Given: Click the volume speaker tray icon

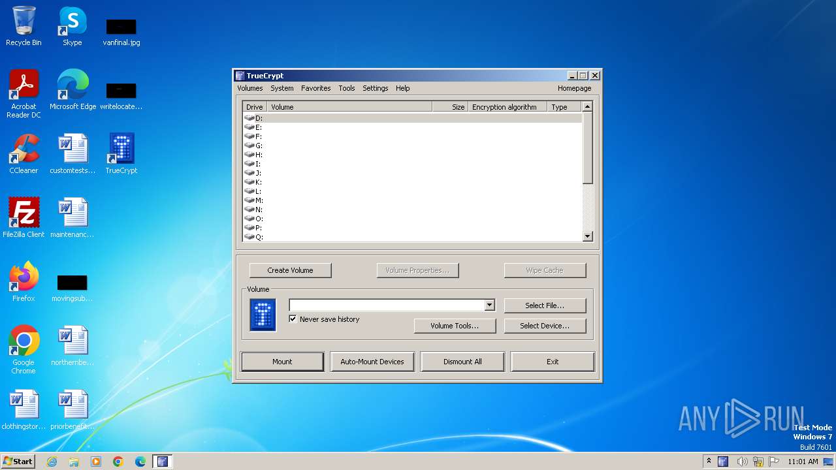Looking at the screenshot, I should click(742, 462).
